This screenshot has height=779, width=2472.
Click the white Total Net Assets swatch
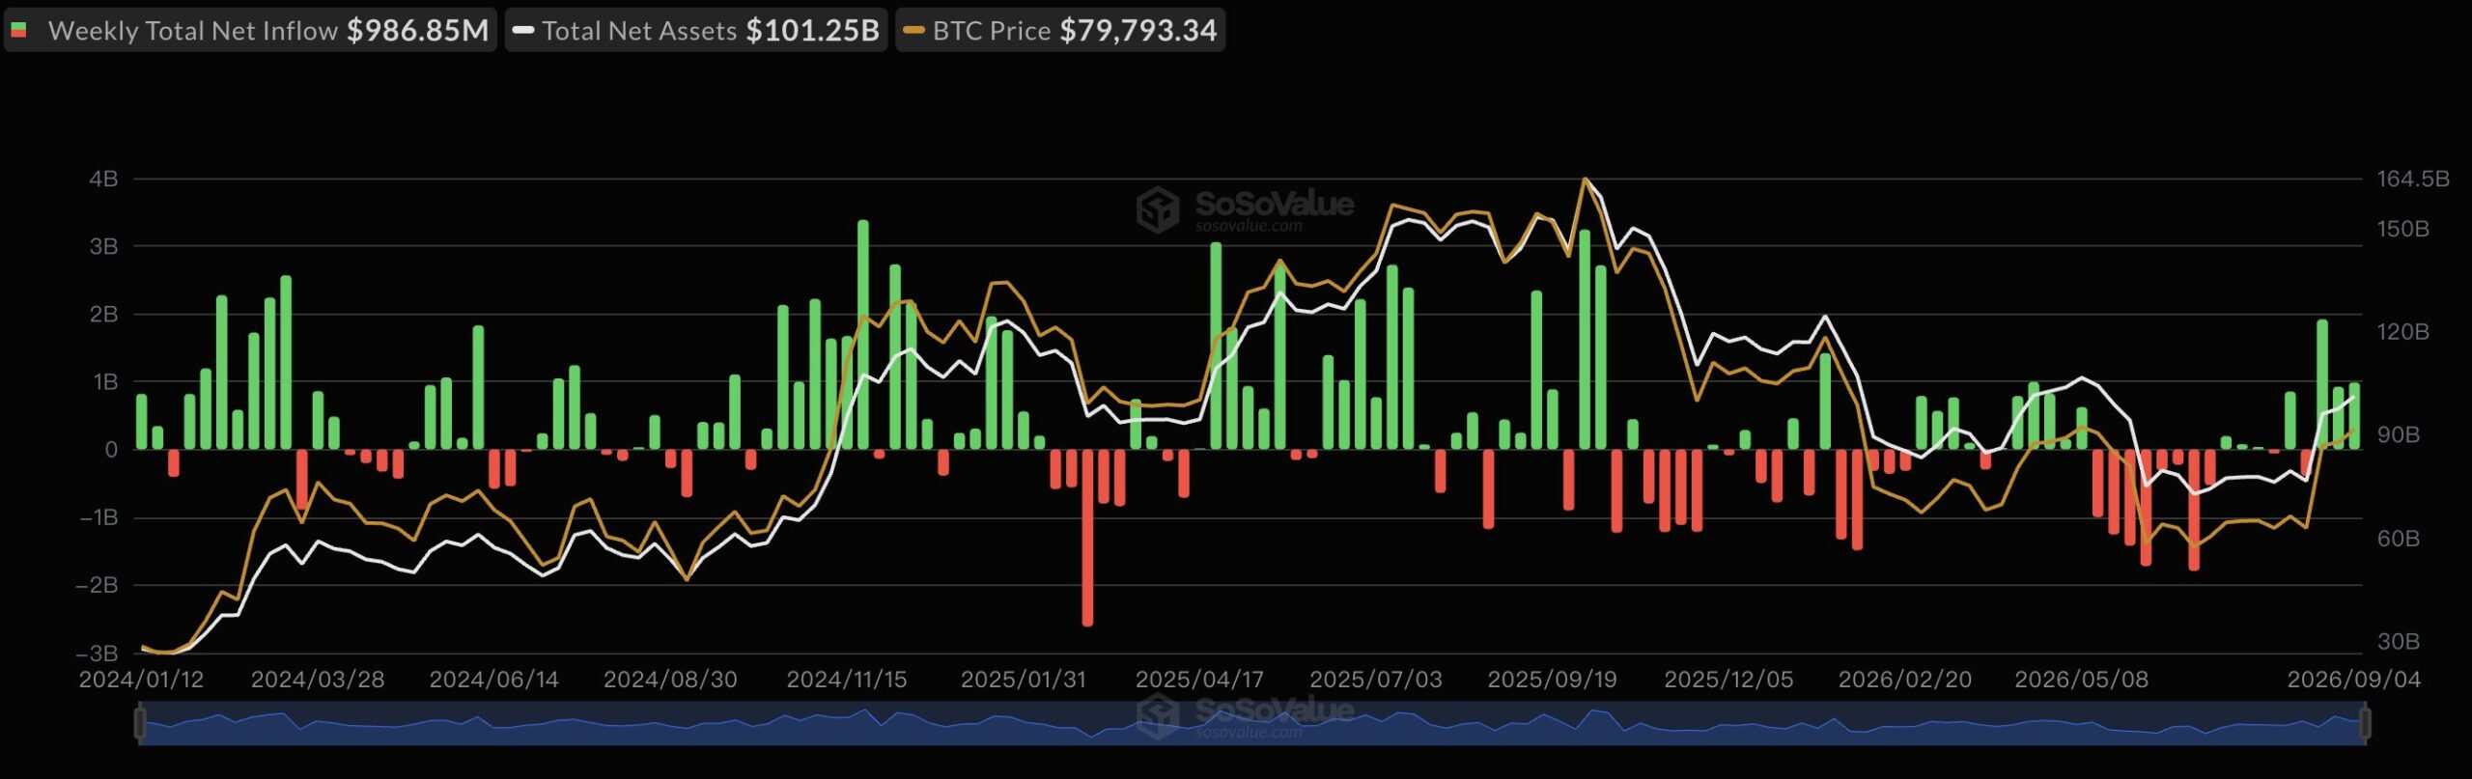pos(523,31)
